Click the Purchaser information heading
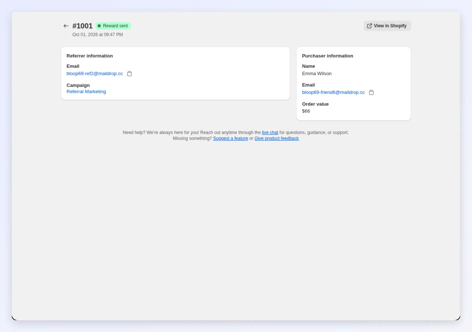The height and width of the screenshot is (332, 472). tap(327, 56)
